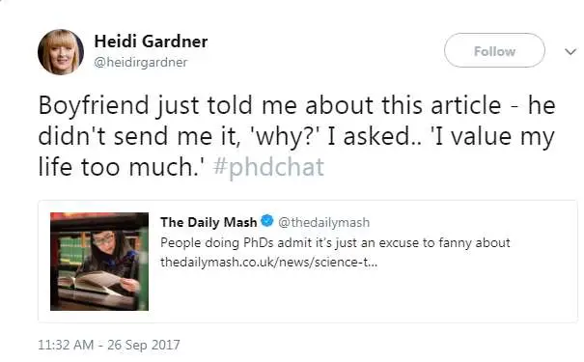This screenshot has width=584, height=362.
Task: Open Heidi Gardner's profile avatar
Action: (61, 52)
